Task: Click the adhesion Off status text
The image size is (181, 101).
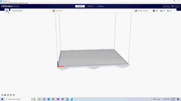Action: tap(171, 11)
